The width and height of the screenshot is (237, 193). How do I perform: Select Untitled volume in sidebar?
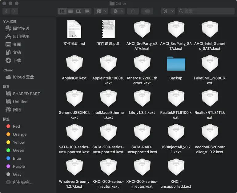(17, 102)
